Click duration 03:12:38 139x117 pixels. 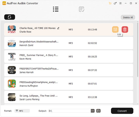(x=92, y=97)
